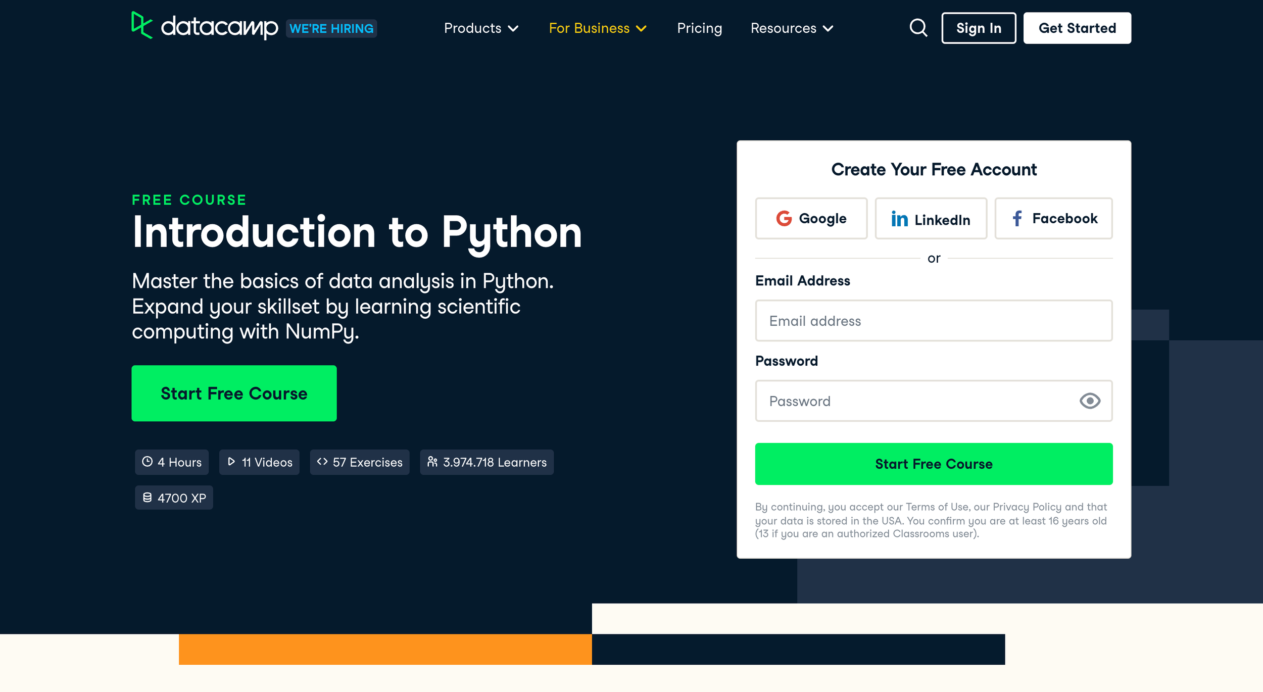Click the Get Started button
The width and height of the screenshot is (1263, 692).
(1077, 28)
